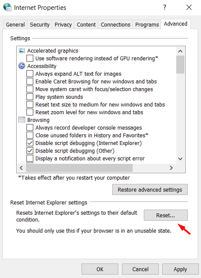Click the settings list scroll down arrow
Screen dimensions: 201x278
point(180,159)
